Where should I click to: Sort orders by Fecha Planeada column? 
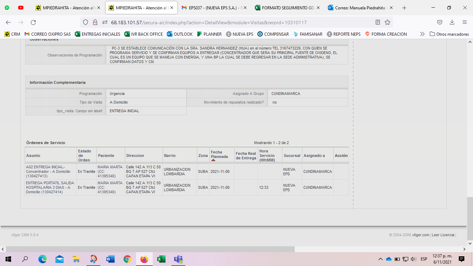219,154
